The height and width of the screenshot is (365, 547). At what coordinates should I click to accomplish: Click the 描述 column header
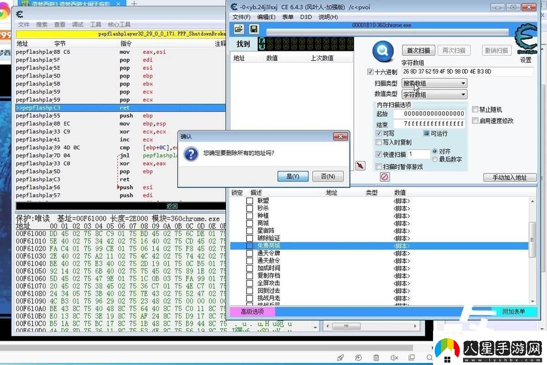[257, 193]
